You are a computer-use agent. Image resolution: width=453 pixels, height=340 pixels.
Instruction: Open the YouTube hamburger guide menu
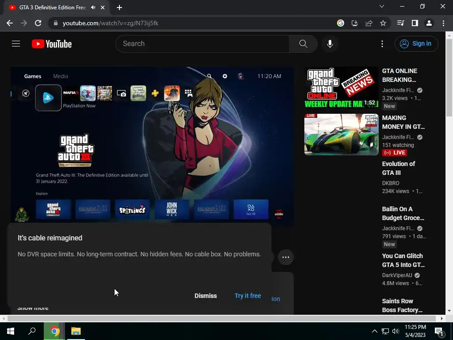point(16,44)
